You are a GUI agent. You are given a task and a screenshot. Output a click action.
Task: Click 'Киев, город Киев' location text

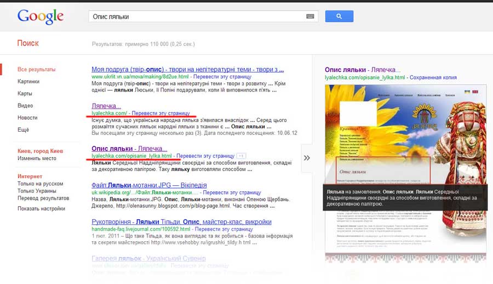(x=40, y=151)
